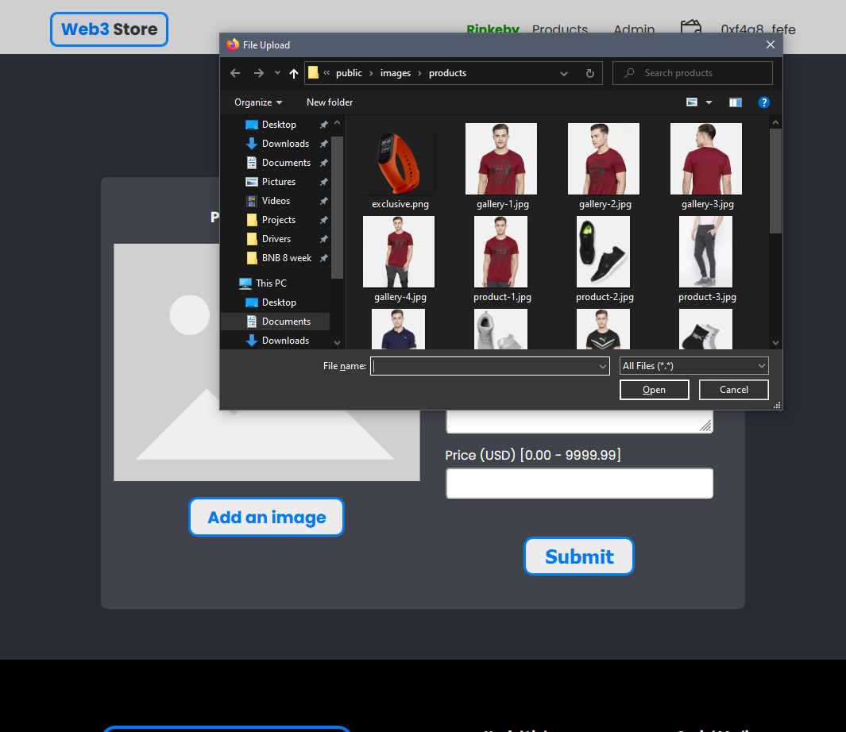846x732 pixels.
Task: Click the Back arrow in File Upload dialog
Action: click(235, 73)
